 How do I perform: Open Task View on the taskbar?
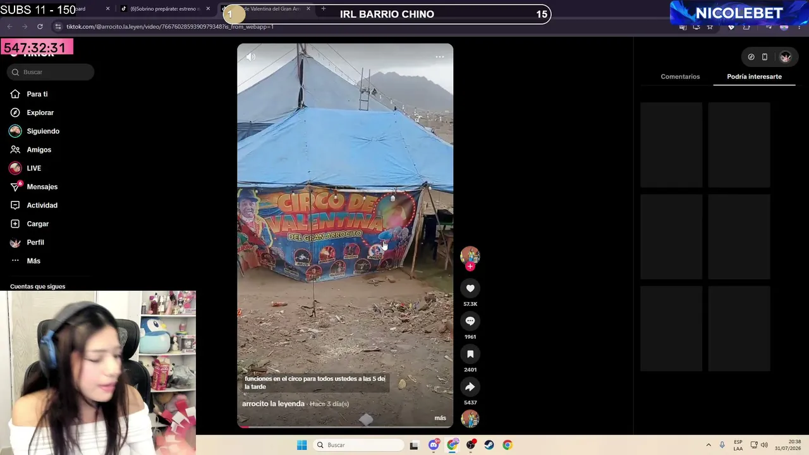tap(414, 445)
